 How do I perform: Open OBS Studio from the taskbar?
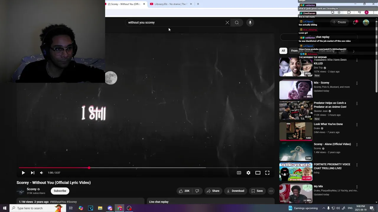coord(129,208)
